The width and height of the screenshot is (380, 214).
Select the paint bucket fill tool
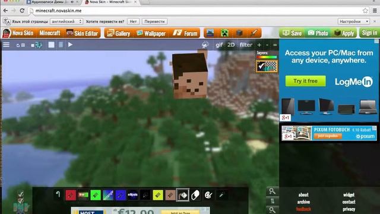183,195
